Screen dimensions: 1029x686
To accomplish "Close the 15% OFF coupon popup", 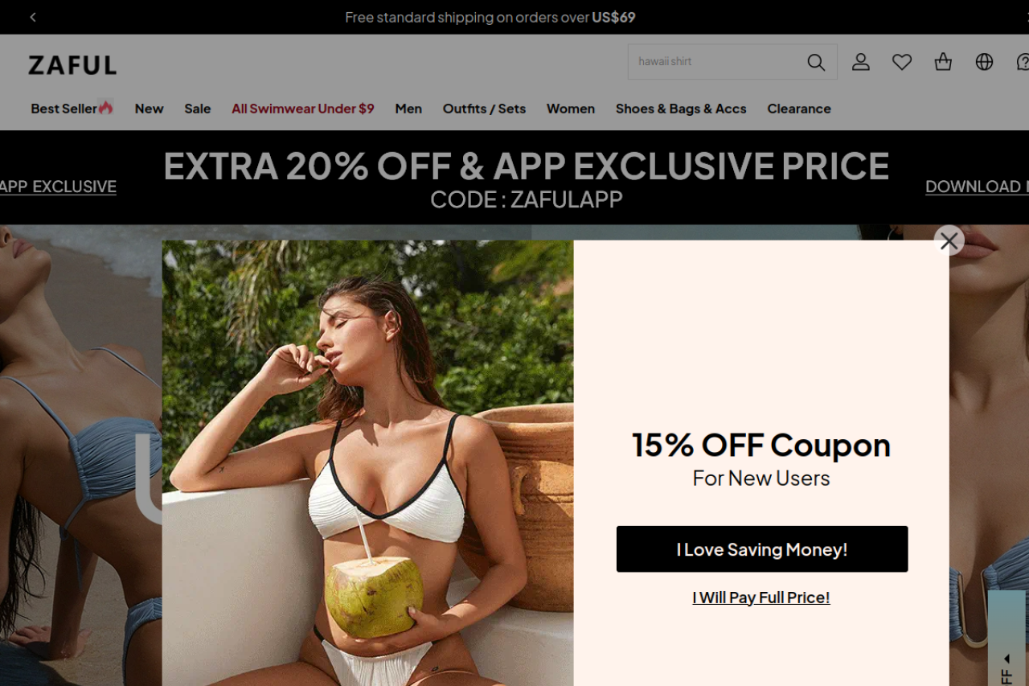I will [x=949, y=240].
